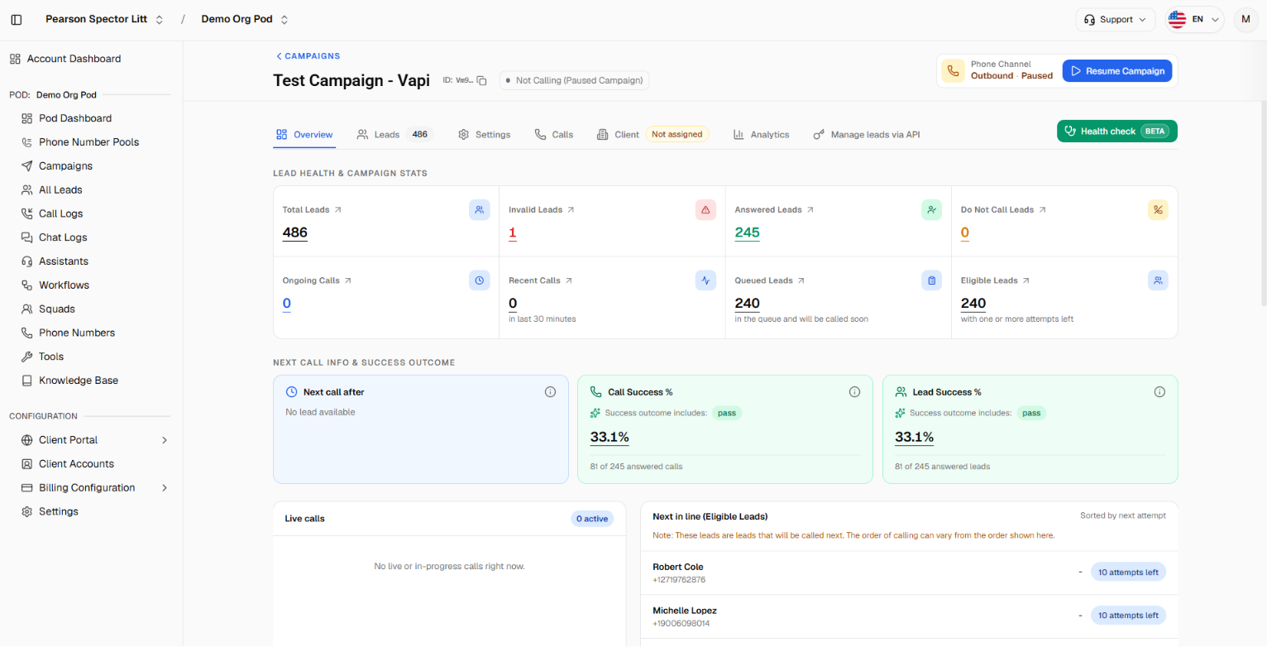Open Do Not Call Leads arrow

[1042, 210]
